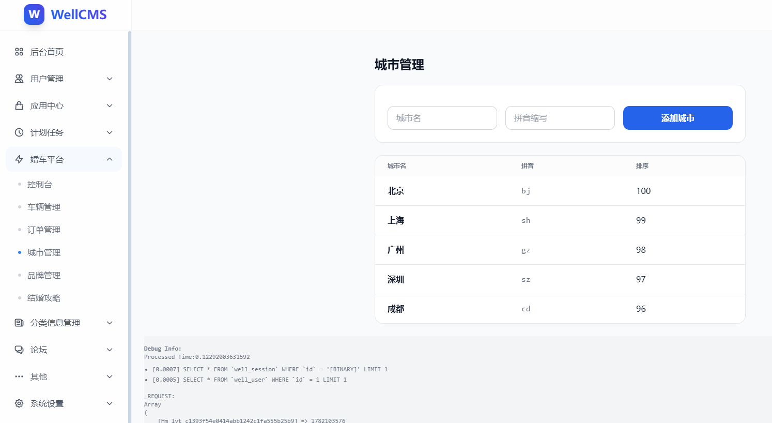Image resolution: width=772 pixels, height=423 pixels.
Task: Click the 城市管理 page heading
Action: point(399,65)
